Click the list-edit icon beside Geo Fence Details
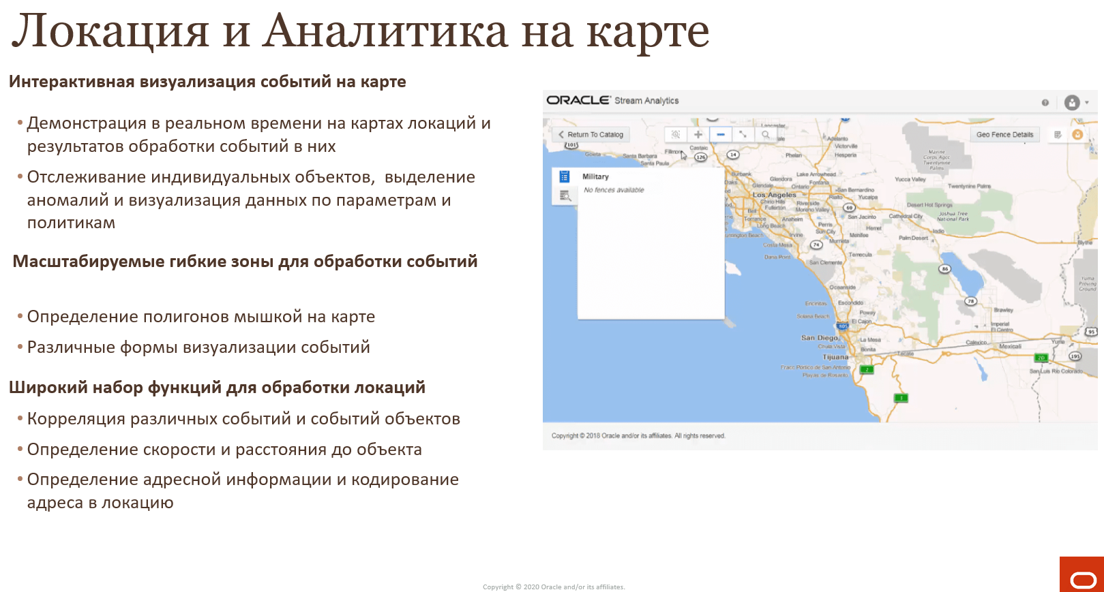Viewport: 1104px width, 592px height. click(x=1058, y=134)
